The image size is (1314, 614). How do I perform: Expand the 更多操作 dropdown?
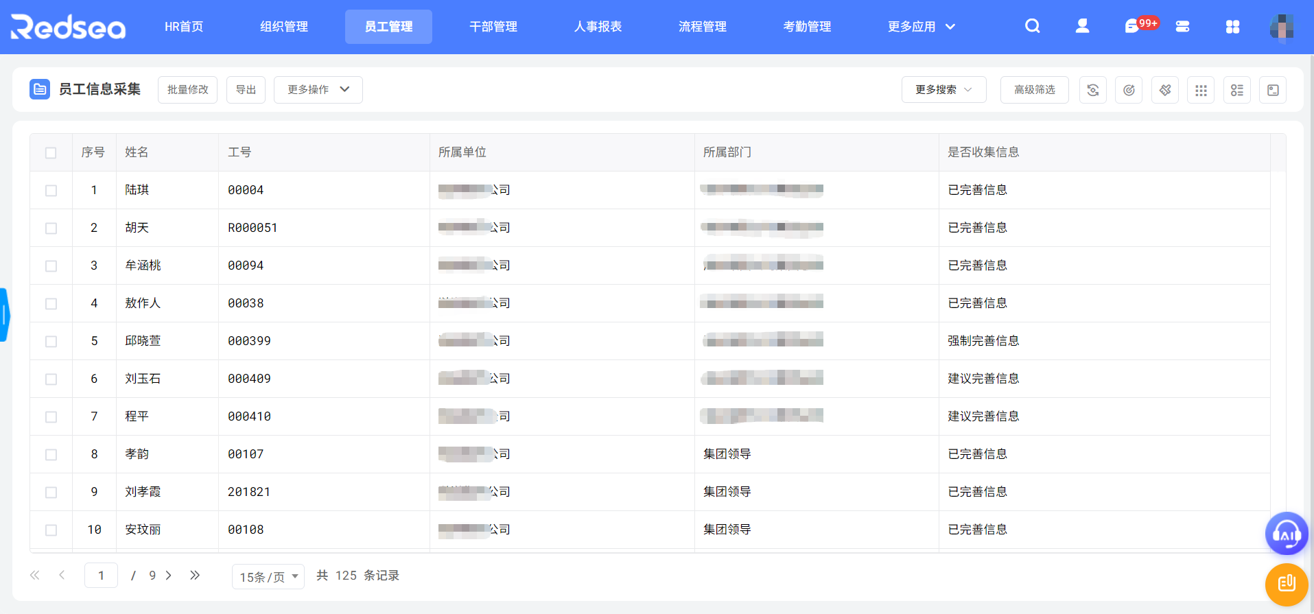[318, 90]
